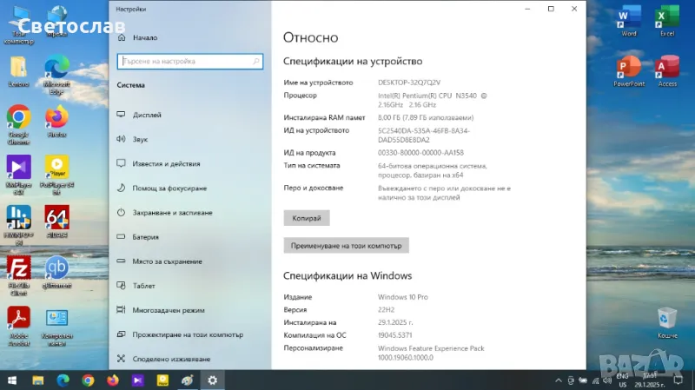
Task: Click the settings search field
Action: tap(189, 62)
